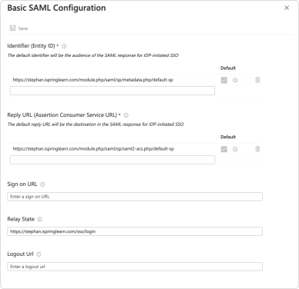This screenshot has width=299, height=289.
Task: Click info icon beside the identifier Default checkbox
Action: [x=235, y=80]
